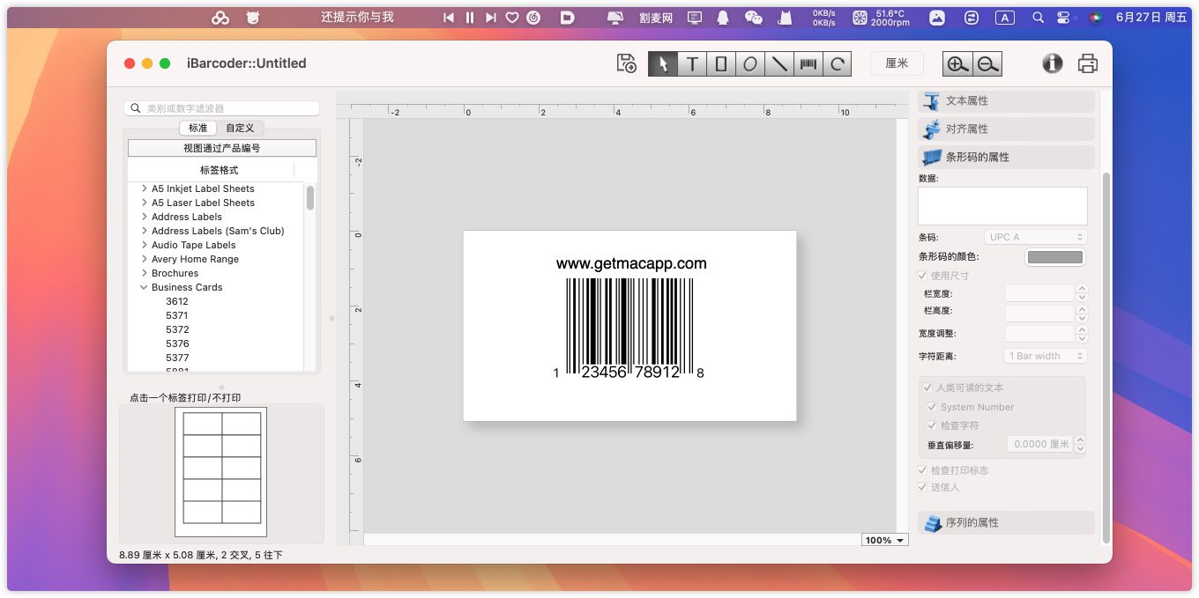Select label format 3612
The height and width of the screenshot is (598, 1199).
point(177,301)
